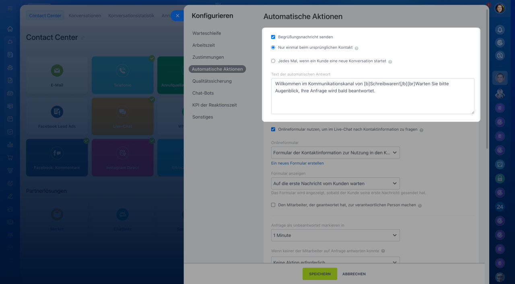Viewport: 515px width, 284px height.
Task: Open '1 Minute' unbeantwortet dropdown
Action: [x=336, y=235]
